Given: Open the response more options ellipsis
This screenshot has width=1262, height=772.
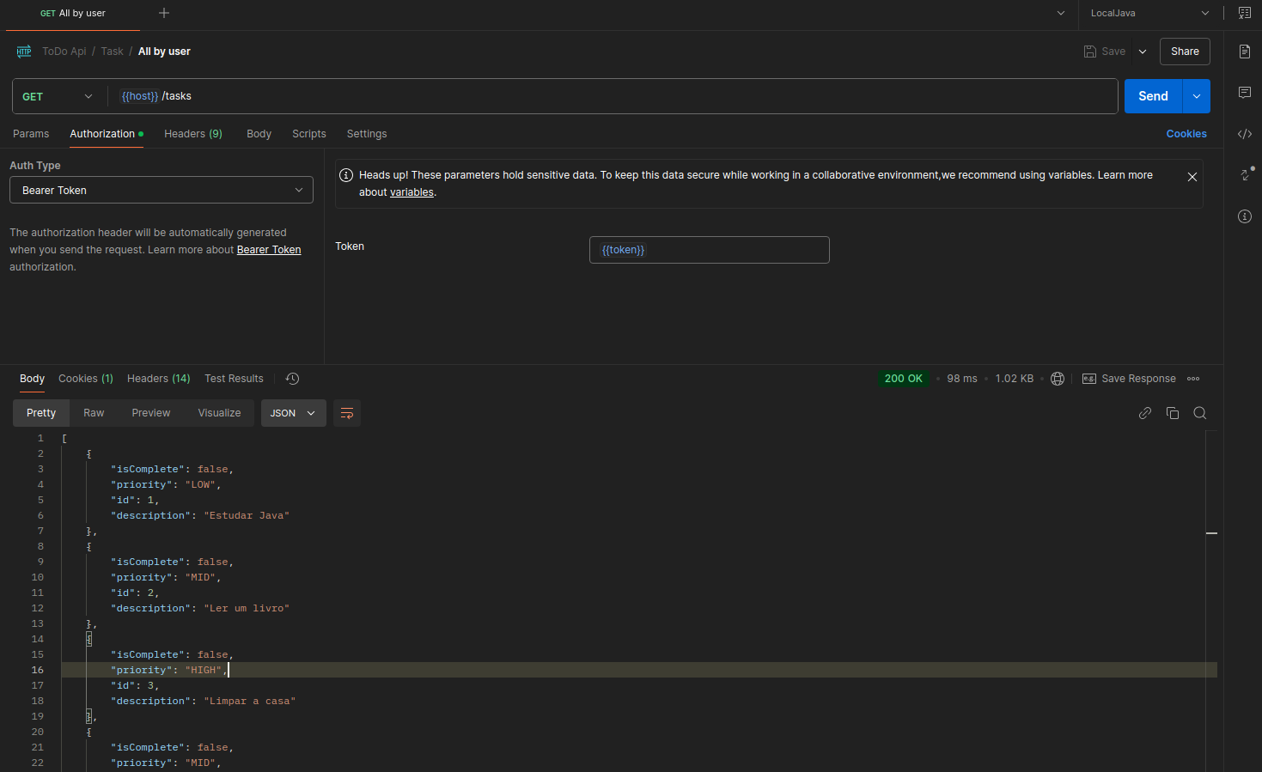Looking at the screenshot, I should click(x=1193, y=379).
